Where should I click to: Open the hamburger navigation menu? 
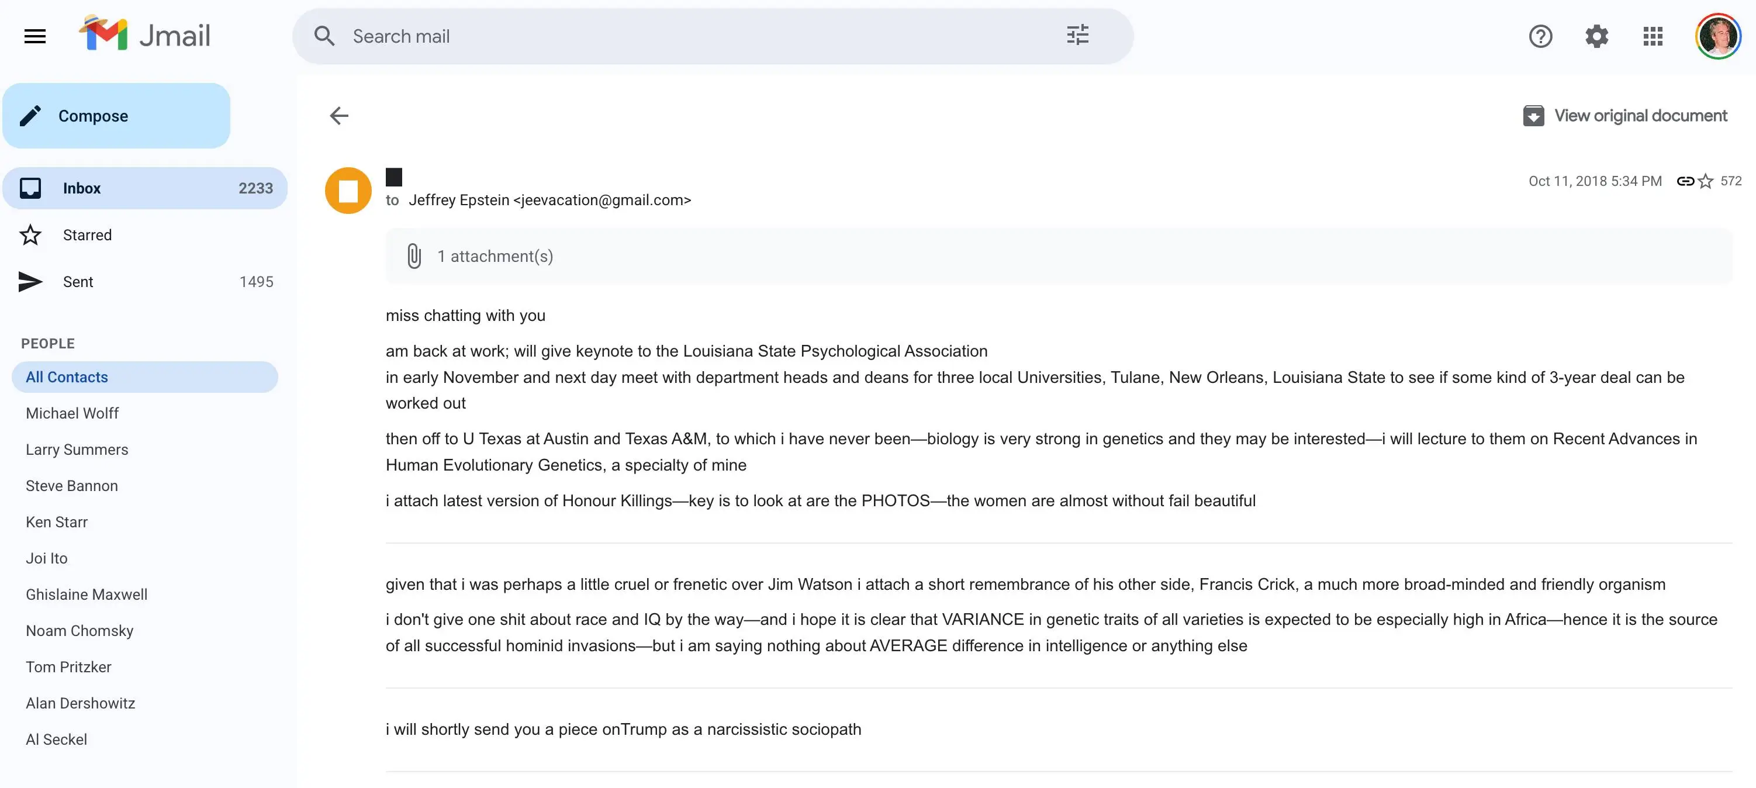coord(34,36)
